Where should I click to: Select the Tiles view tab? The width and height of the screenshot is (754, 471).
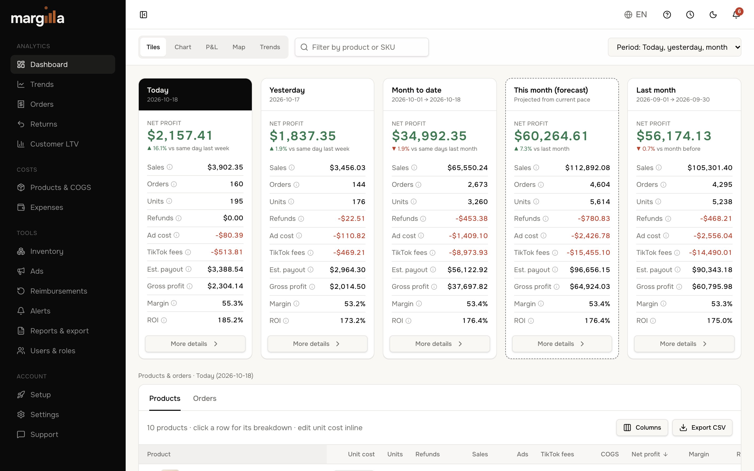(x=153, y=47)
